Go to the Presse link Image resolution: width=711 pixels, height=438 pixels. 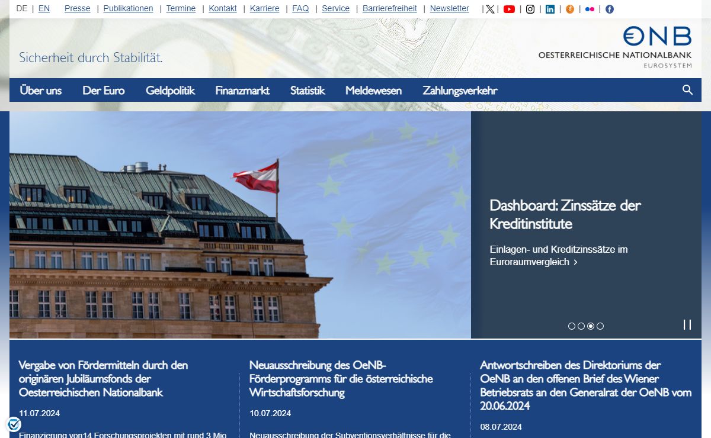pos(78,9)
